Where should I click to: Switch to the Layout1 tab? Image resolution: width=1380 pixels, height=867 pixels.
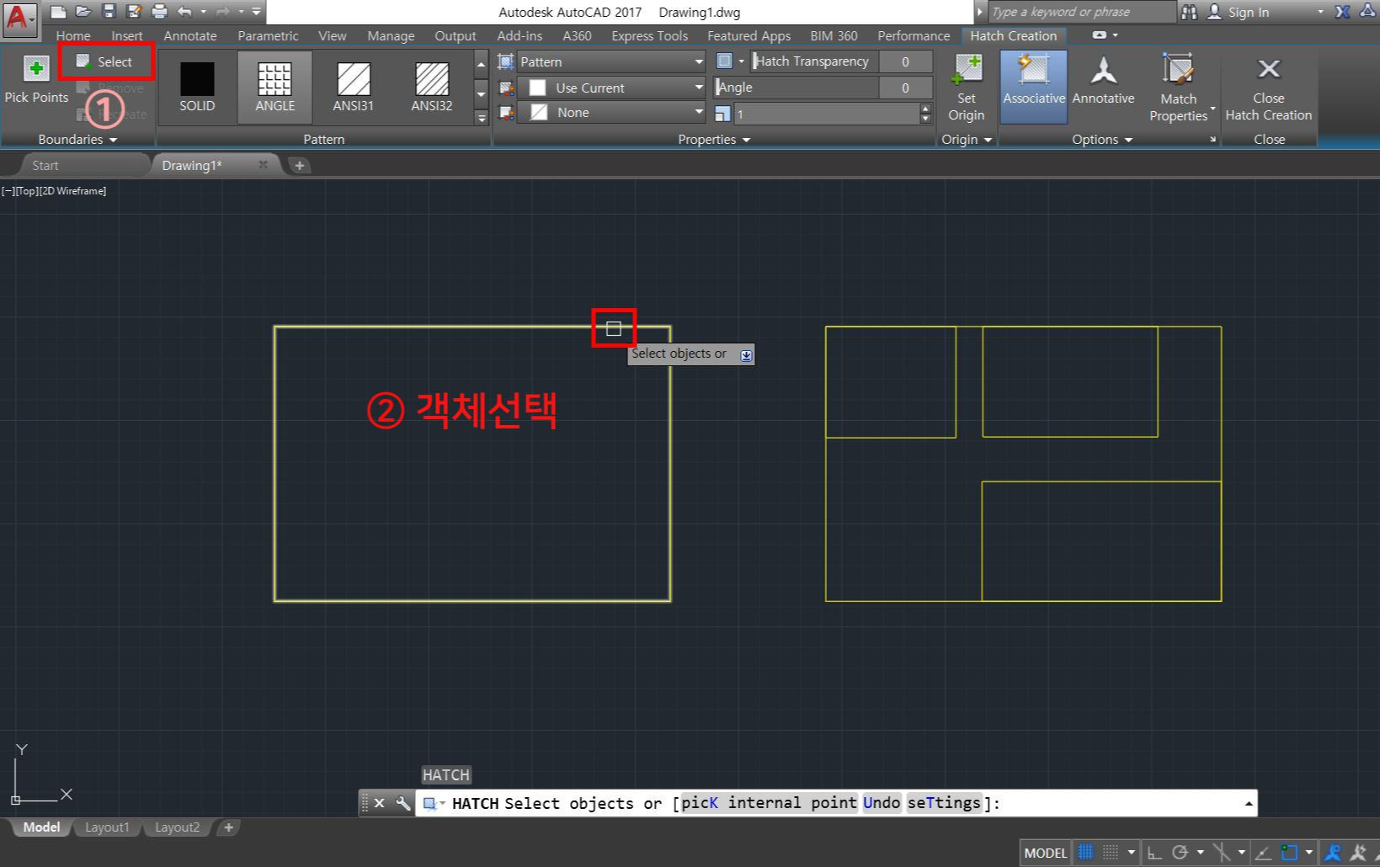[107, 827]
